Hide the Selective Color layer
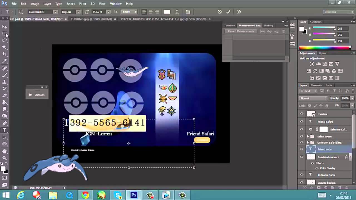 pos(302,129)
